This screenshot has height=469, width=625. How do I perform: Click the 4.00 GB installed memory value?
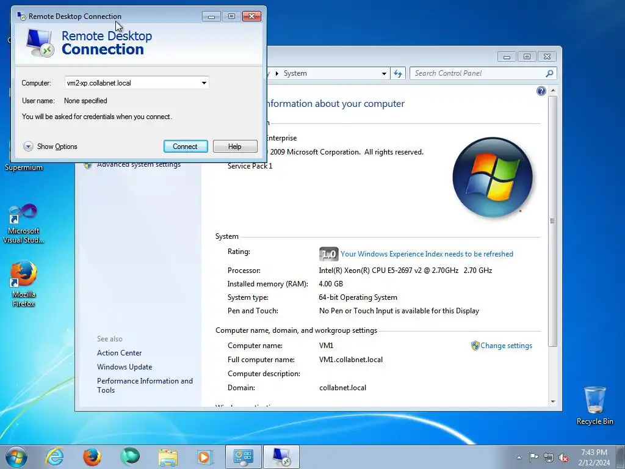pyautogui.click(x=331, y=284)
